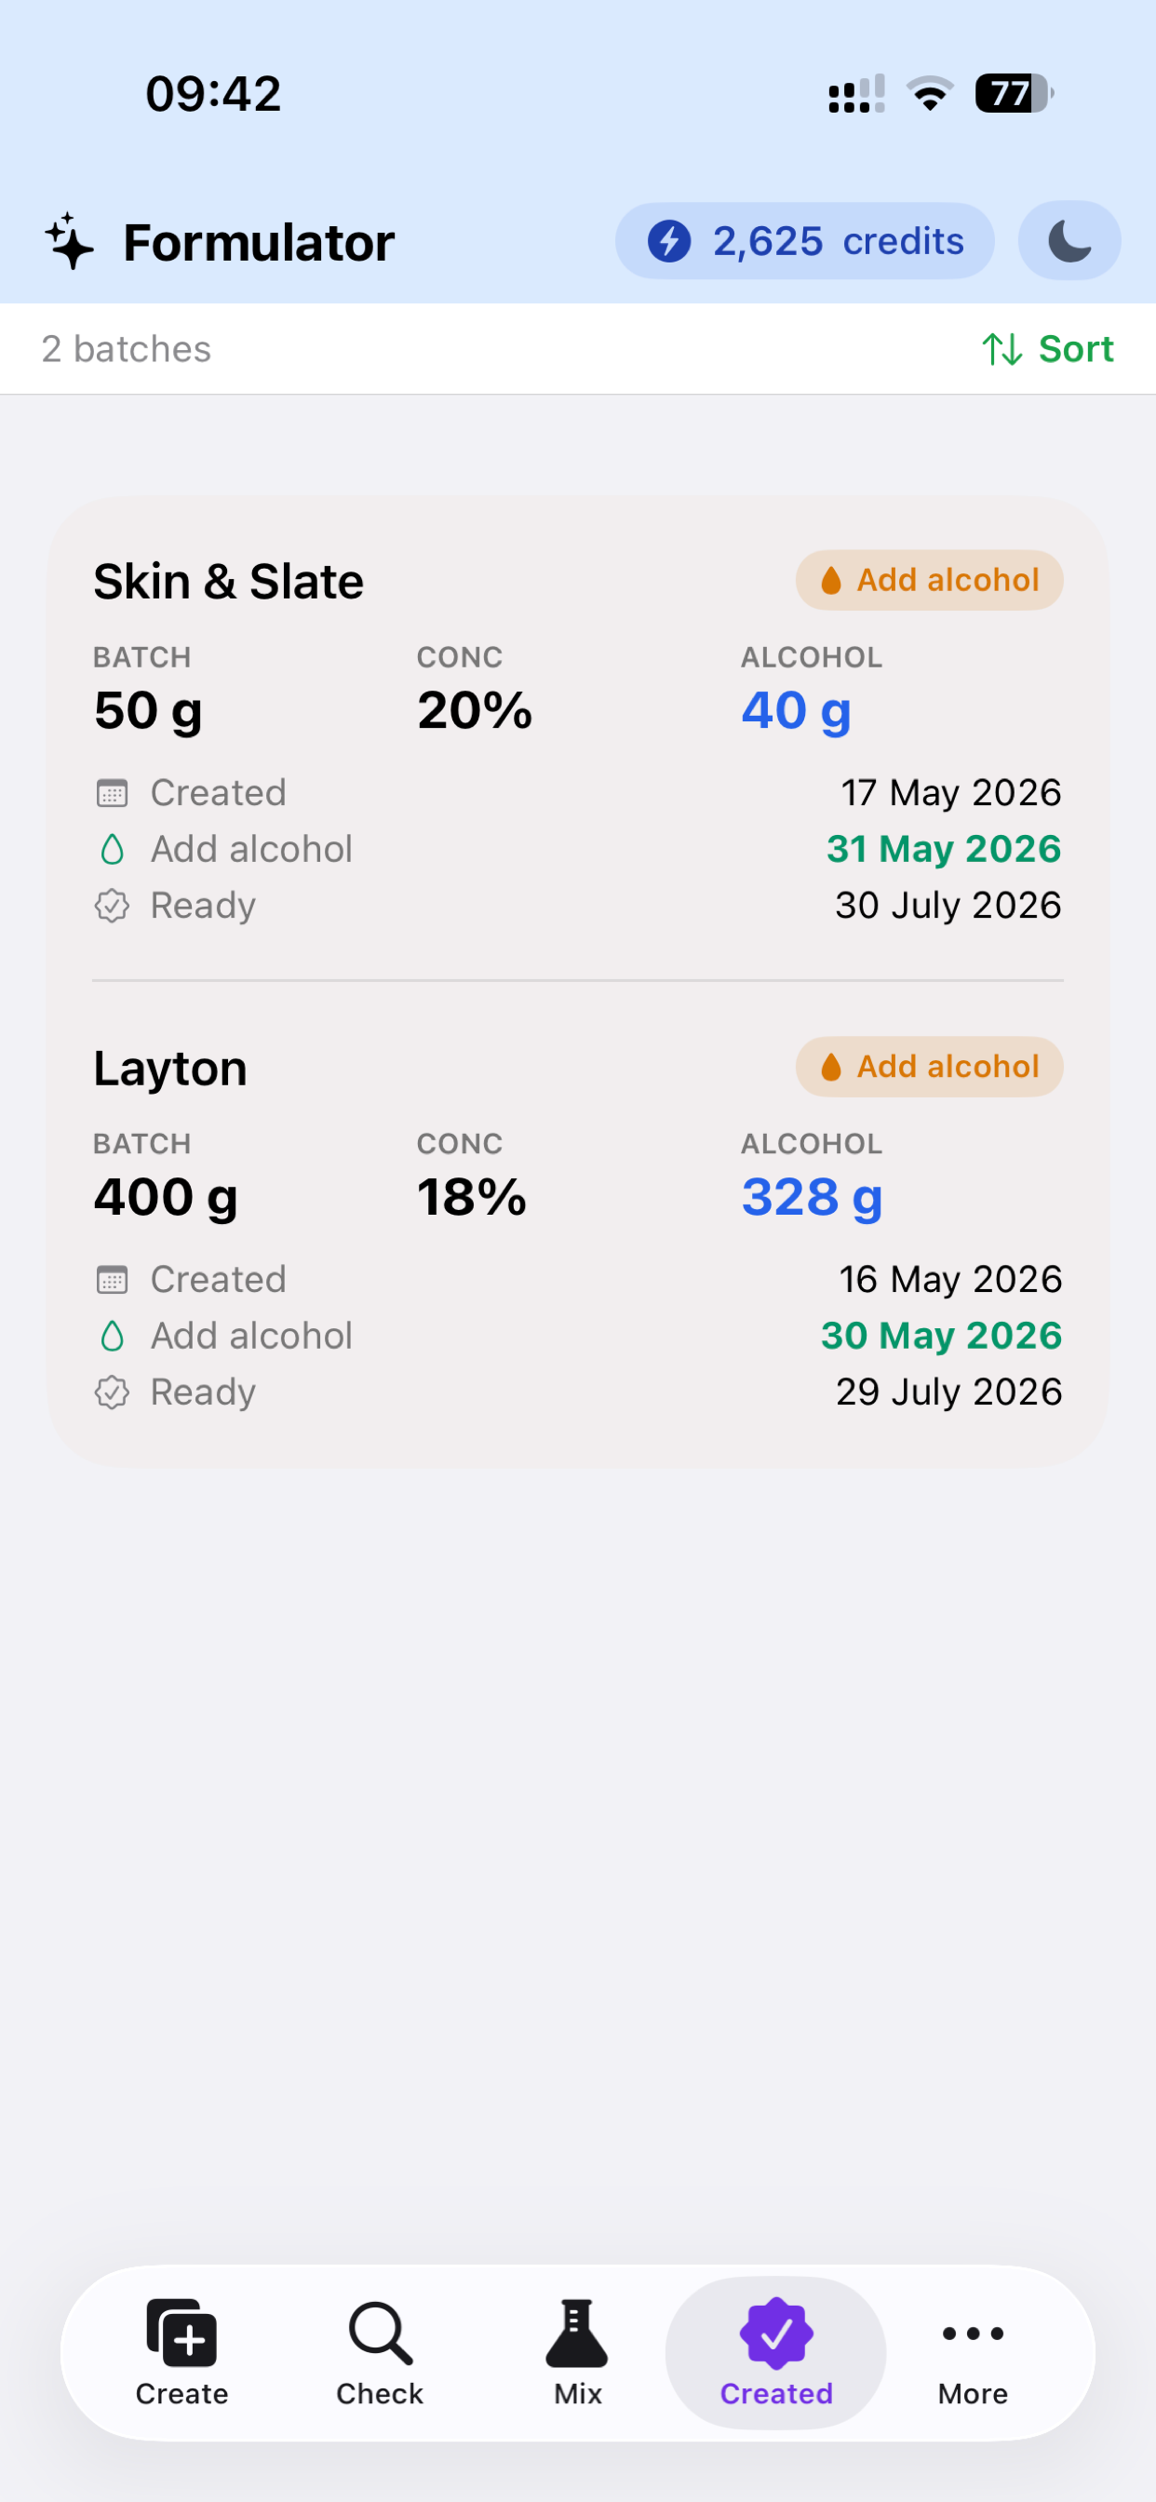Toggle dark mode with the moon icon
Image resolution: width=1156 pixels, height=2502 pixels.
pyautogui.click(x=1069, y=241)
